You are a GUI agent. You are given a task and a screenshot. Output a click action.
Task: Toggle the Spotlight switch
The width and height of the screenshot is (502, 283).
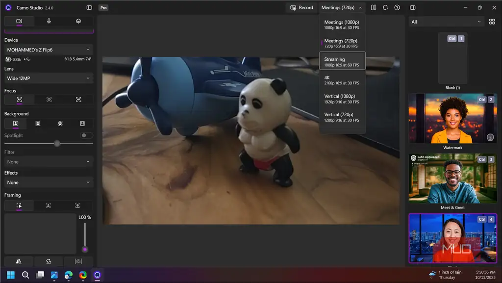coord(86,135)
